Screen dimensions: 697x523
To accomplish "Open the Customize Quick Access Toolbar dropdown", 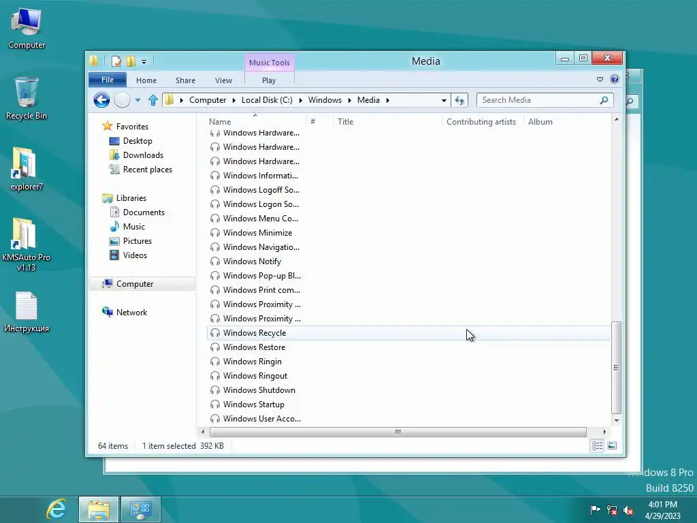I will tap(144, 62).
